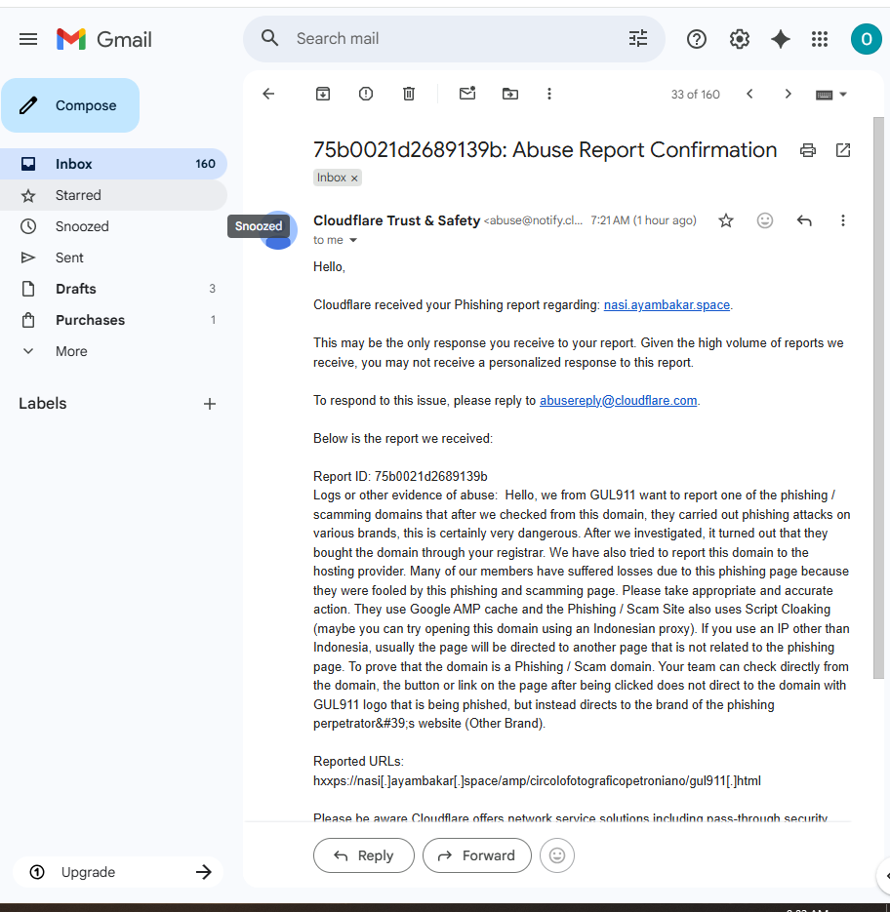Print all with printer icon

tap(807, 150)
